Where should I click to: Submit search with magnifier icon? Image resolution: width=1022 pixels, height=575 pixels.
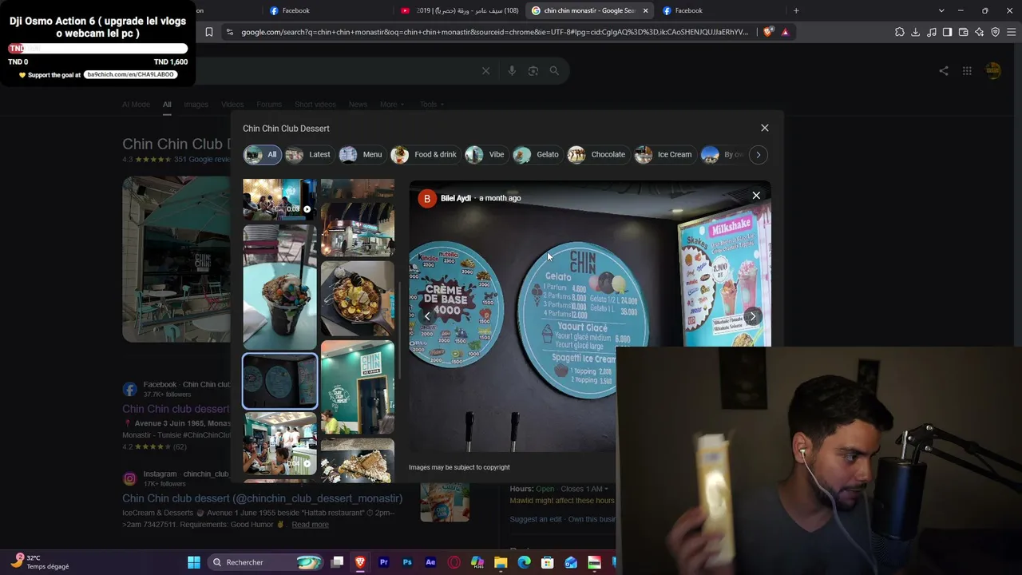coord(554,71)
